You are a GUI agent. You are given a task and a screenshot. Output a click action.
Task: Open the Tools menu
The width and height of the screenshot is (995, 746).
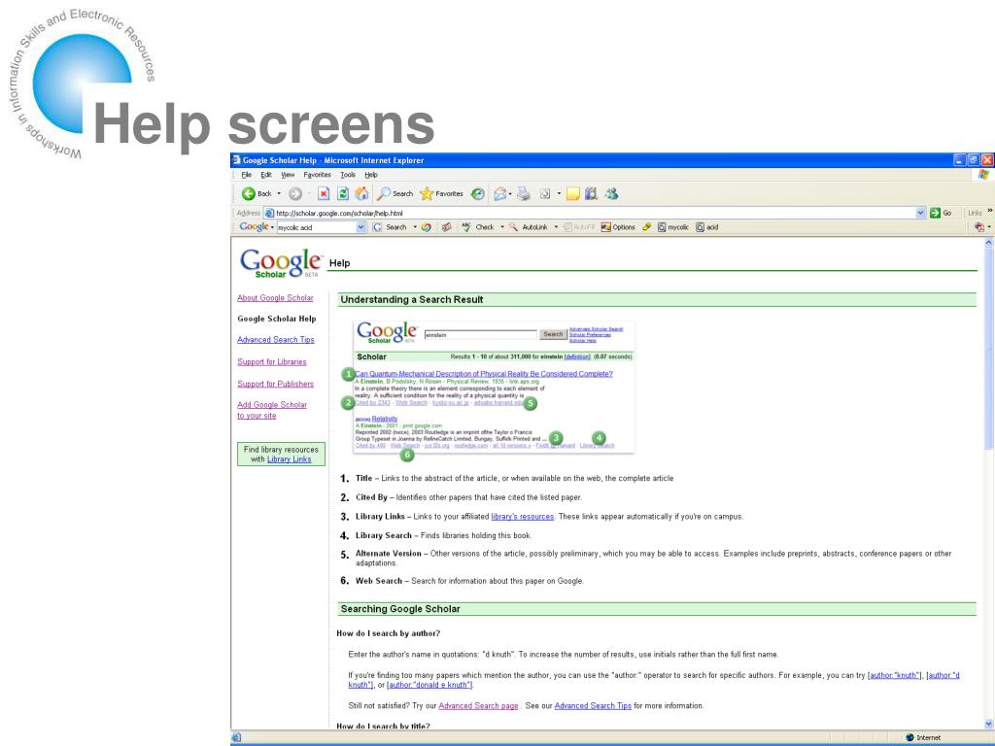[x=348, y=175]
